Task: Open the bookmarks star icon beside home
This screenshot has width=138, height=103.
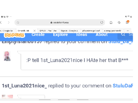Action: tap(119, 23)
